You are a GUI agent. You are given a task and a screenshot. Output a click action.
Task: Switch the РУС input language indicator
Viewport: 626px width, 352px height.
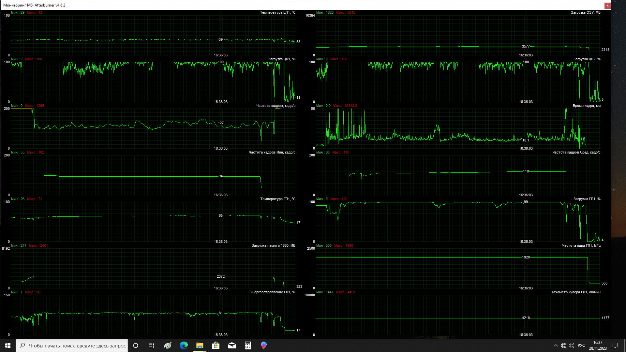click(x=581, y=345)
